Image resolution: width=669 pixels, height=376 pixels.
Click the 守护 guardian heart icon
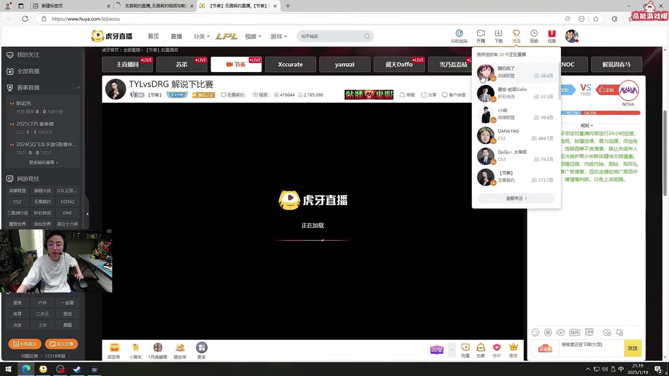497,347
